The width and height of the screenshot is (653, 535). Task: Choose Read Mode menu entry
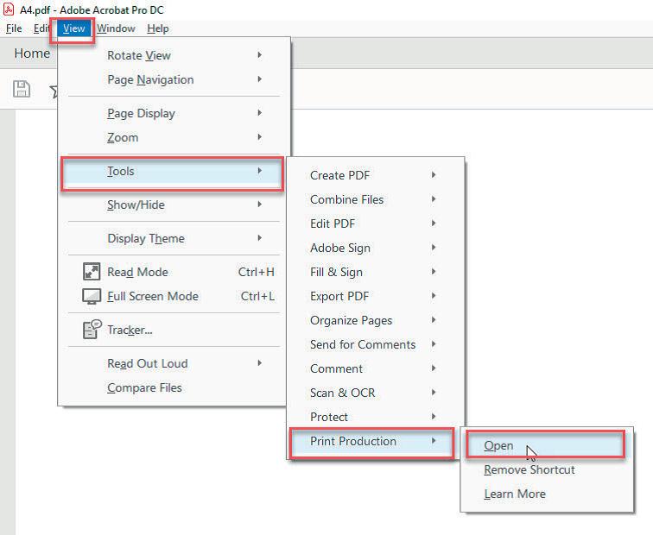point(173,272)
